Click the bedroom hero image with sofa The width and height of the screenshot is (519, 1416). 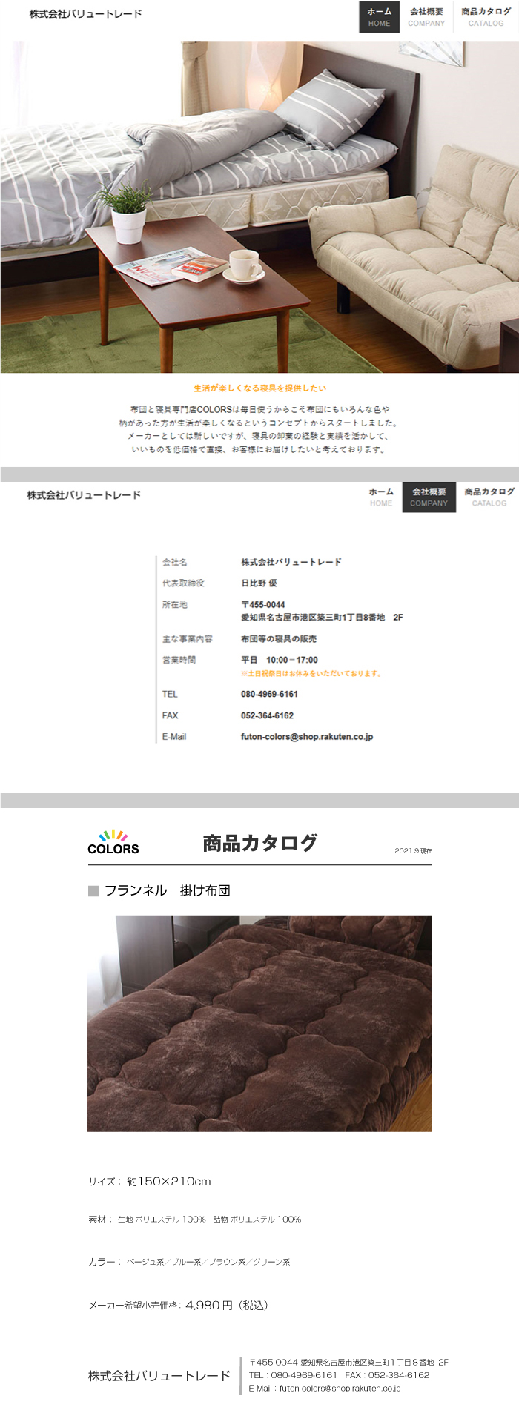[x=259, y=208]
